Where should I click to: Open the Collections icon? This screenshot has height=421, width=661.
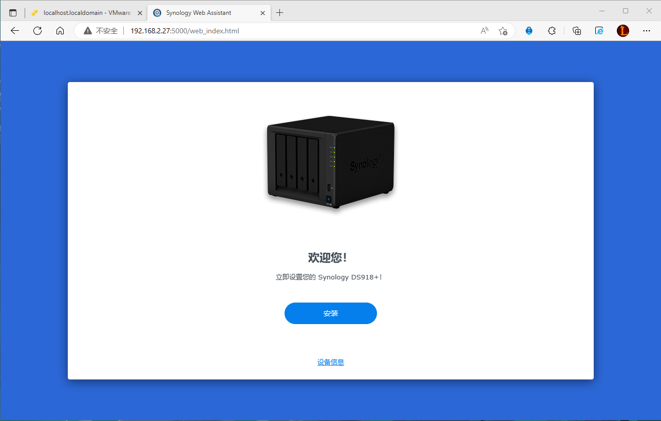577,31
